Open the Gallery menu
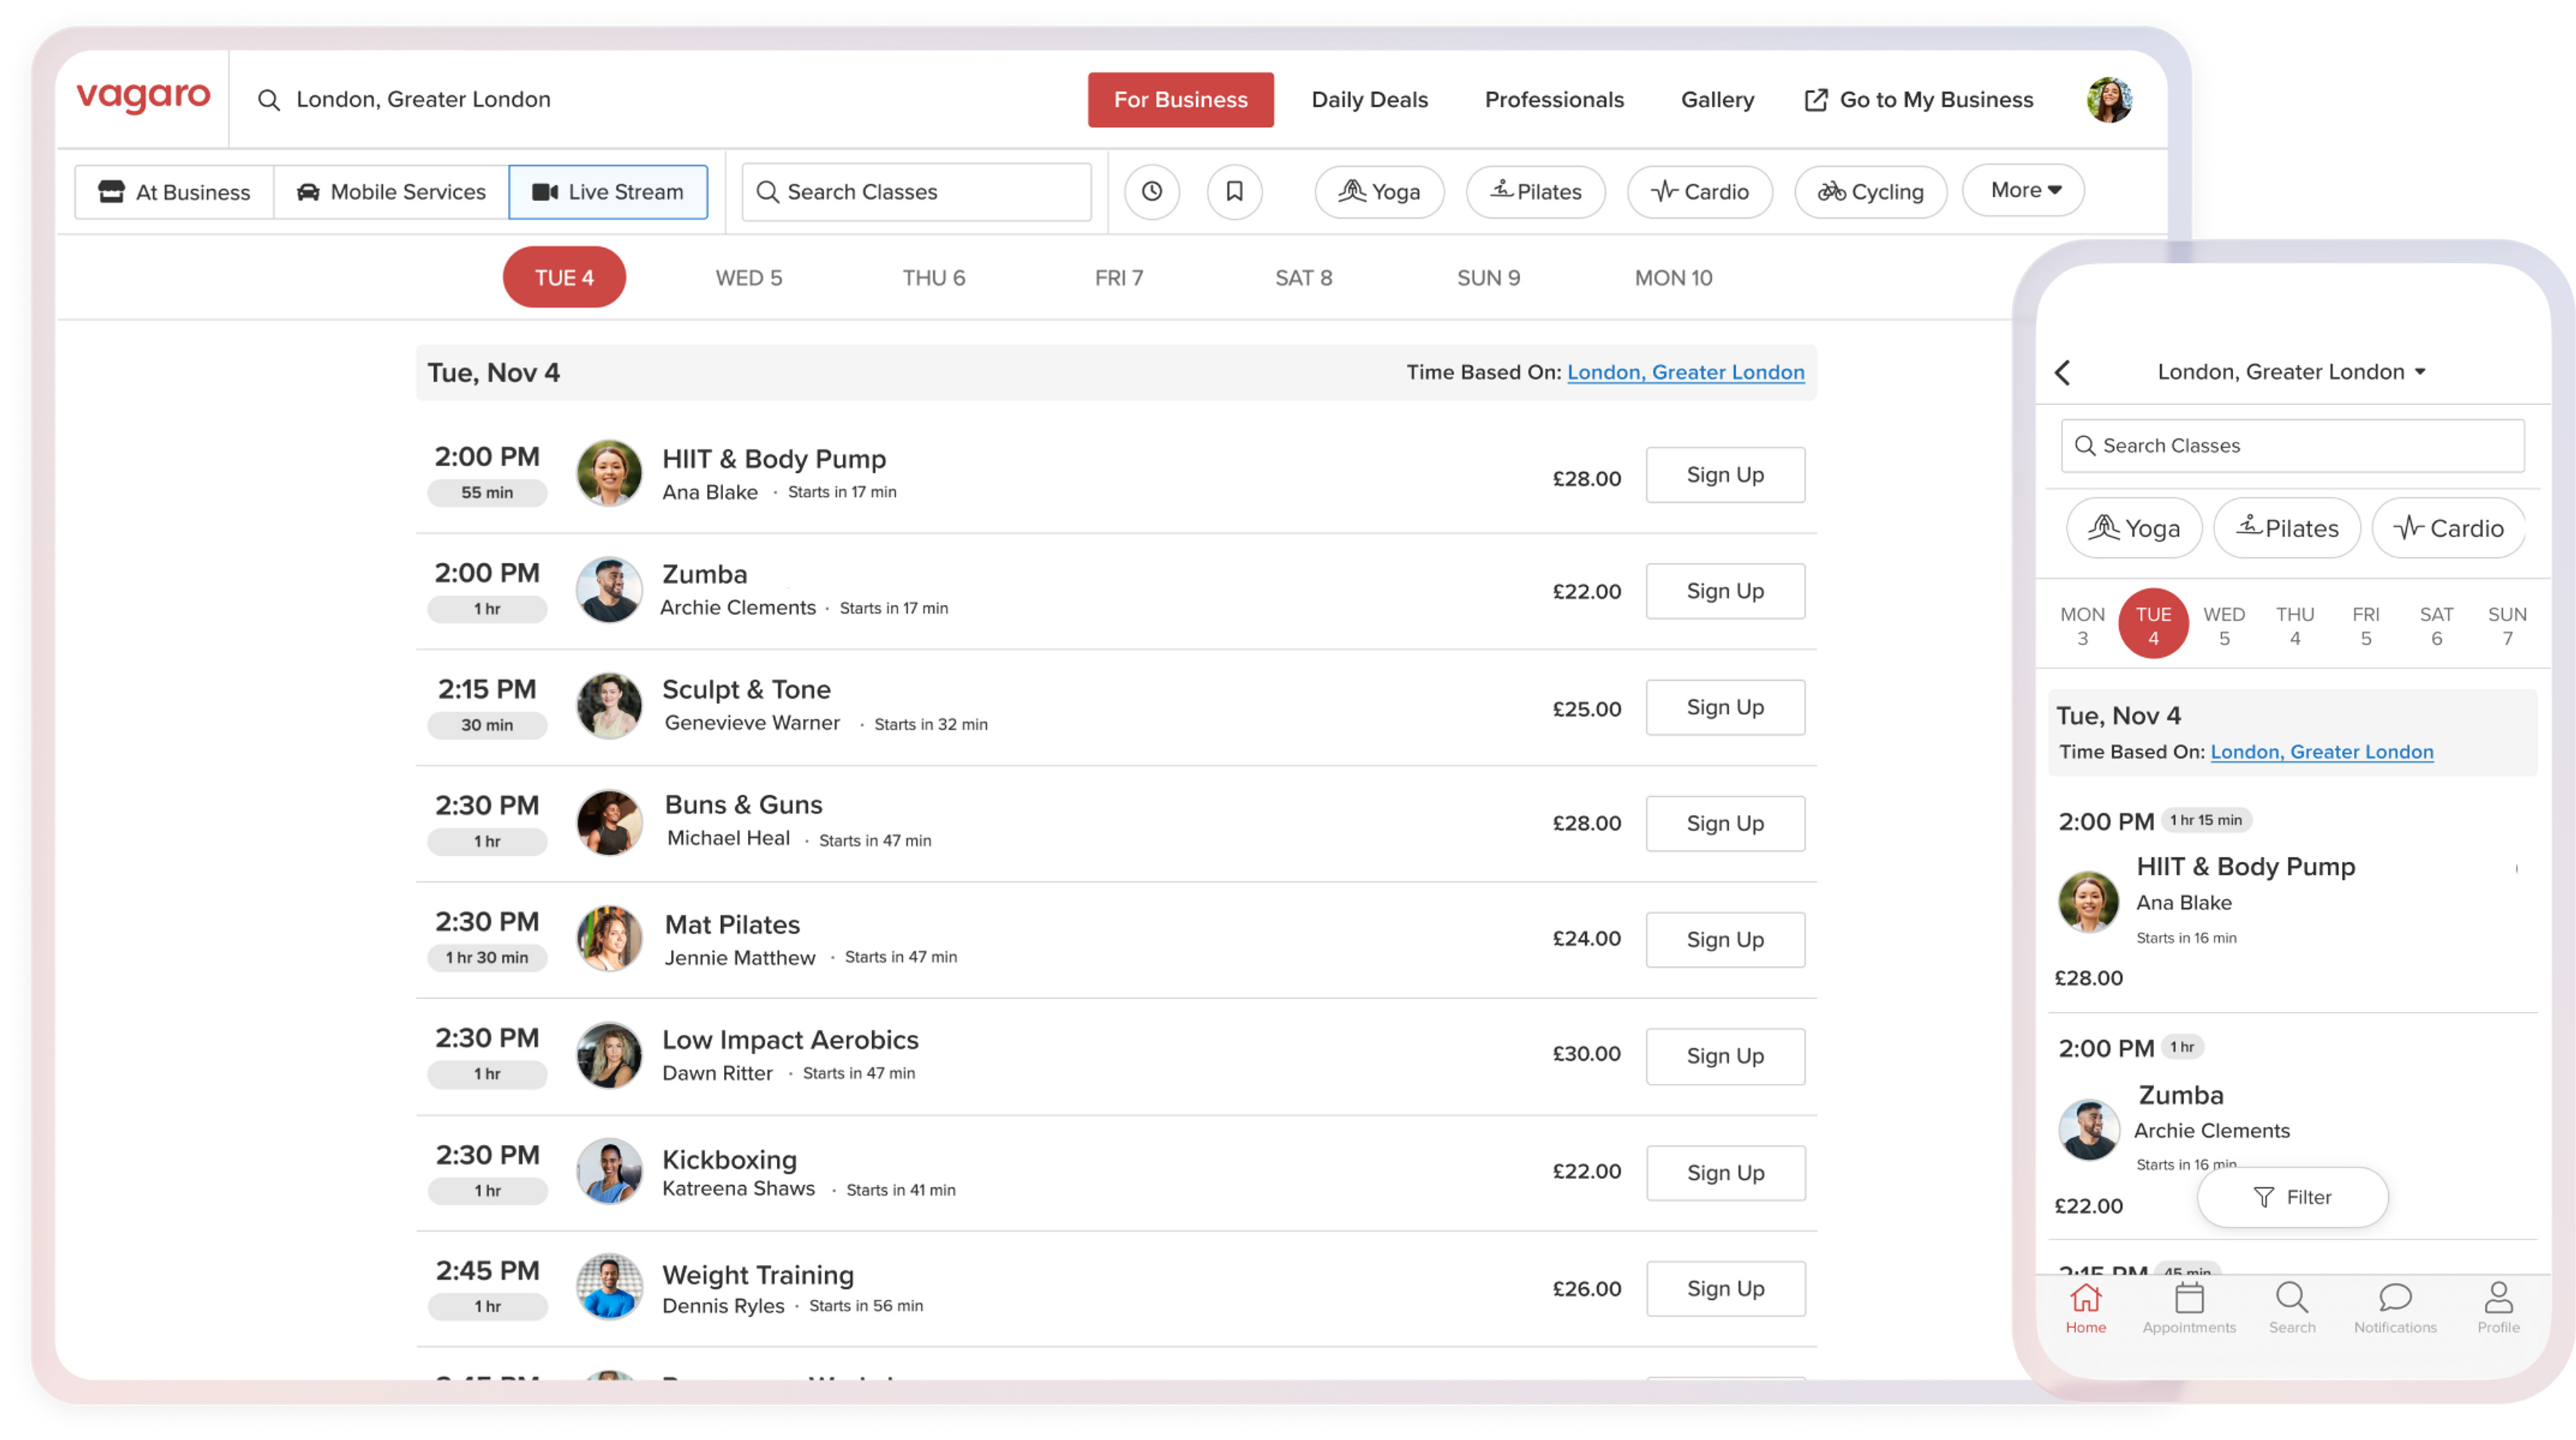The height and width of the screenshot is (1440, 2576). point(1718,100)
